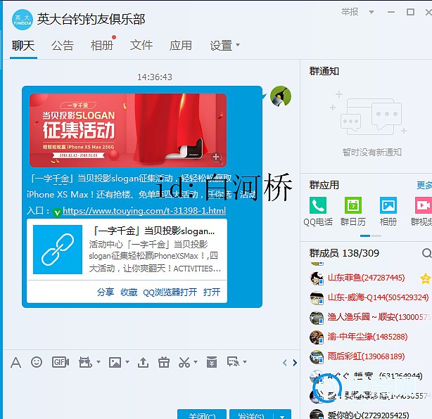Click QQ浏览器打开 on link card
Image resolution: width=432 pixels, height=419 pixels.
point(170,292)
